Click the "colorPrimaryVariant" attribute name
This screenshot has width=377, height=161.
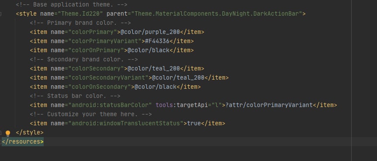[105, 41]
